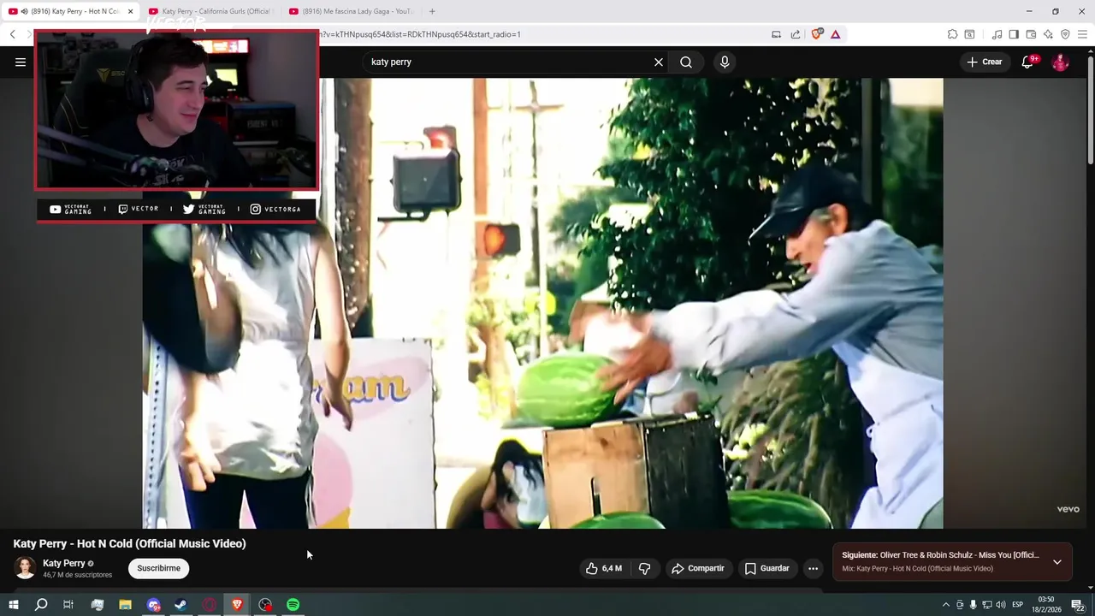Go back in browser history
The width and height of the screenshot is (1095, 616).
(x=13, y=34)
